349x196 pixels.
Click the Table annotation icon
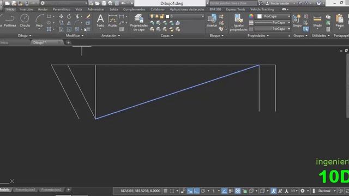pyautogui.click(x=122, y=29)
